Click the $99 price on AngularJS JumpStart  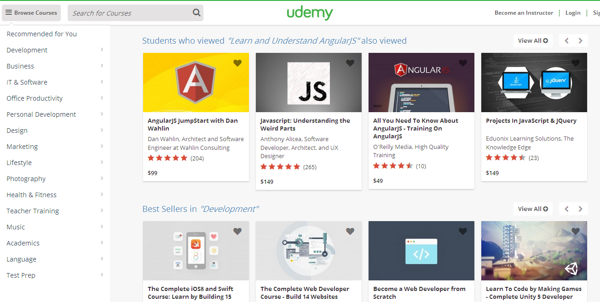(x=152, y=173)
